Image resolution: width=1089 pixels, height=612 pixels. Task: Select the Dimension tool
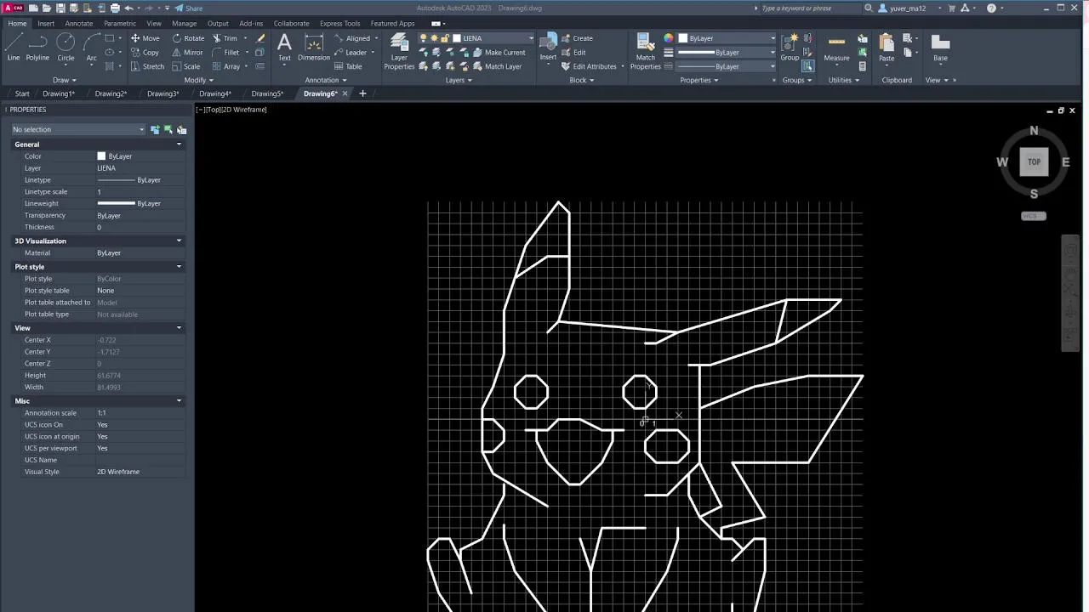pos(314,47)
